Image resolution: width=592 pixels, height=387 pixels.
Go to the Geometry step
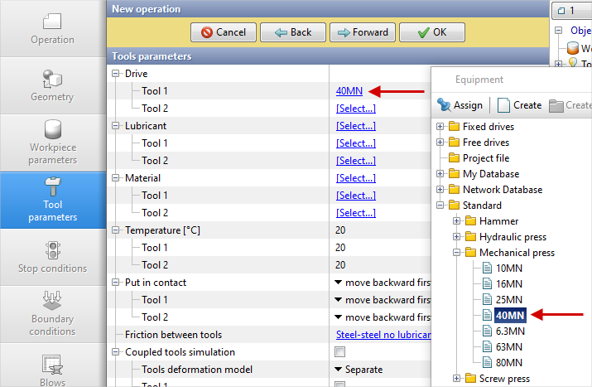pos(52,85)
